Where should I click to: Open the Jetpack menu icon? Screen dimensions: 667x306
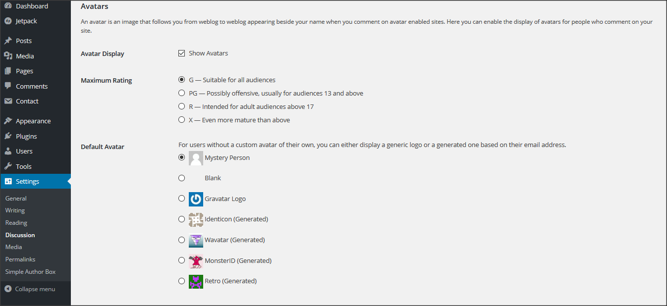coord(8,21)
